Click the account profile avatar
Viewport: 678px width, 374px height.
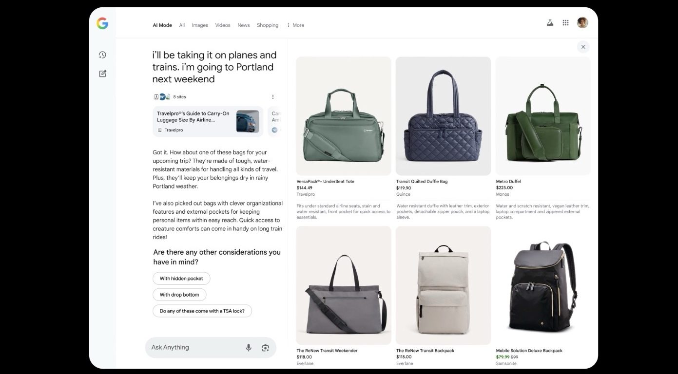[582, 23]
